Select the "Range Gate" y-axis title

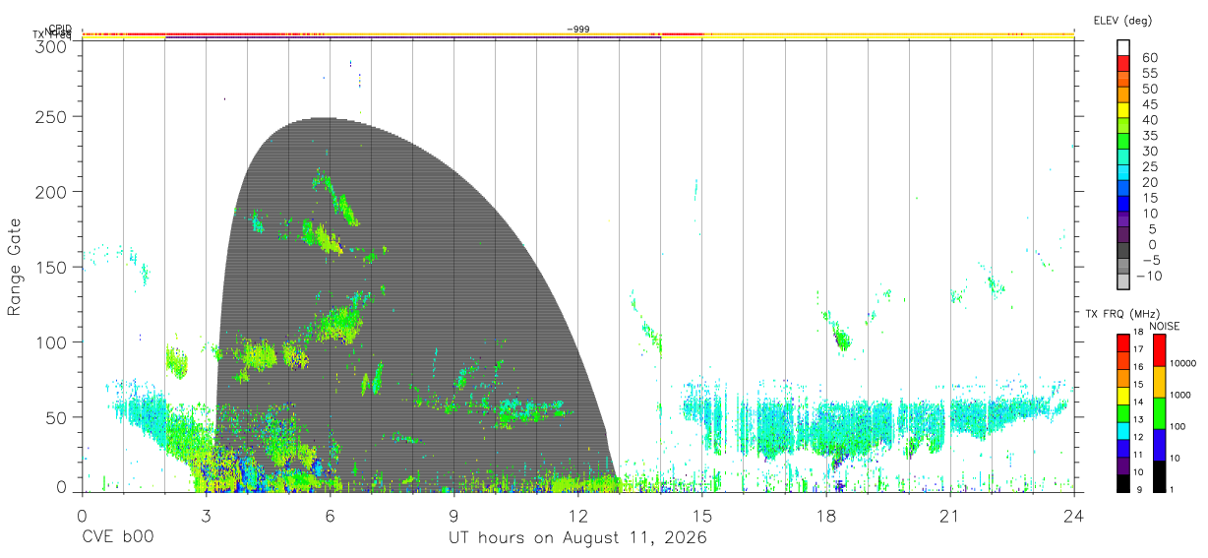16,268
